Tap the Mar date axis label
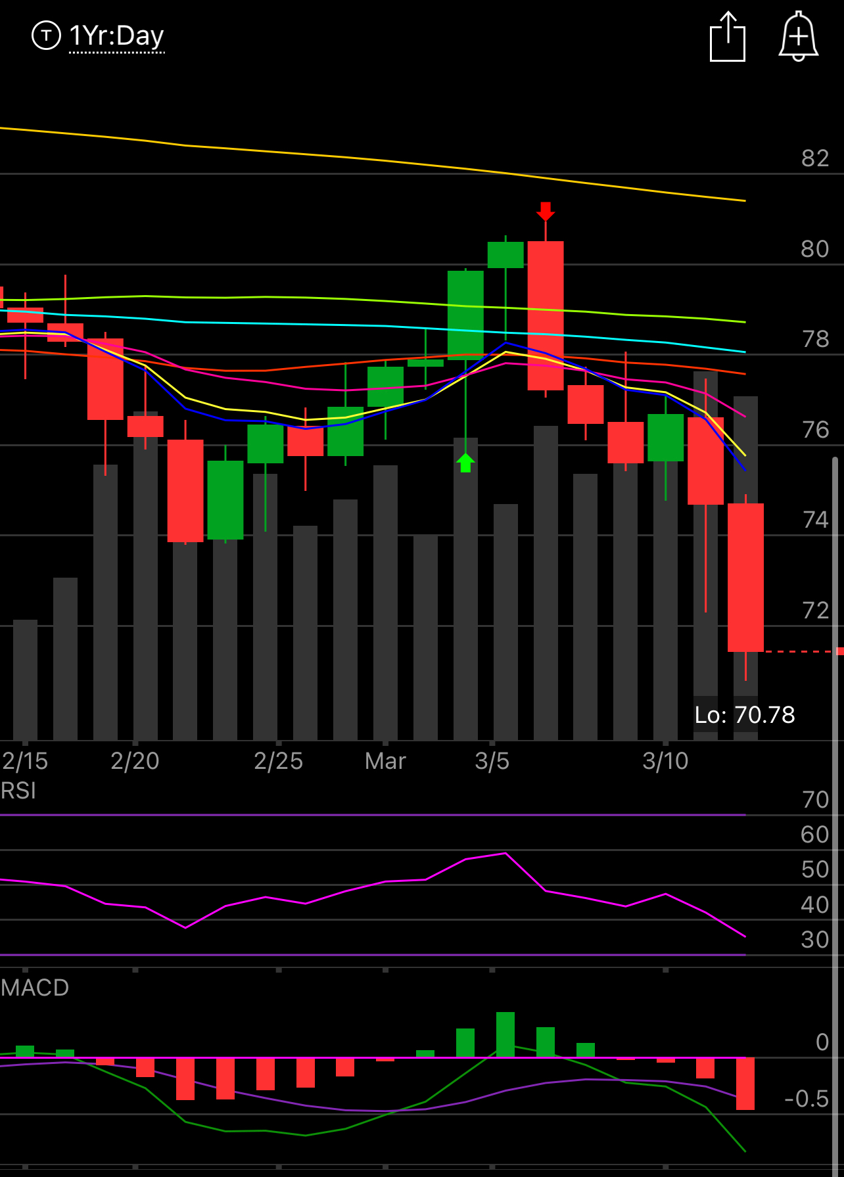Image resolution: width=844 pixels, height=1177 pixels. click(x=385, y=761)
